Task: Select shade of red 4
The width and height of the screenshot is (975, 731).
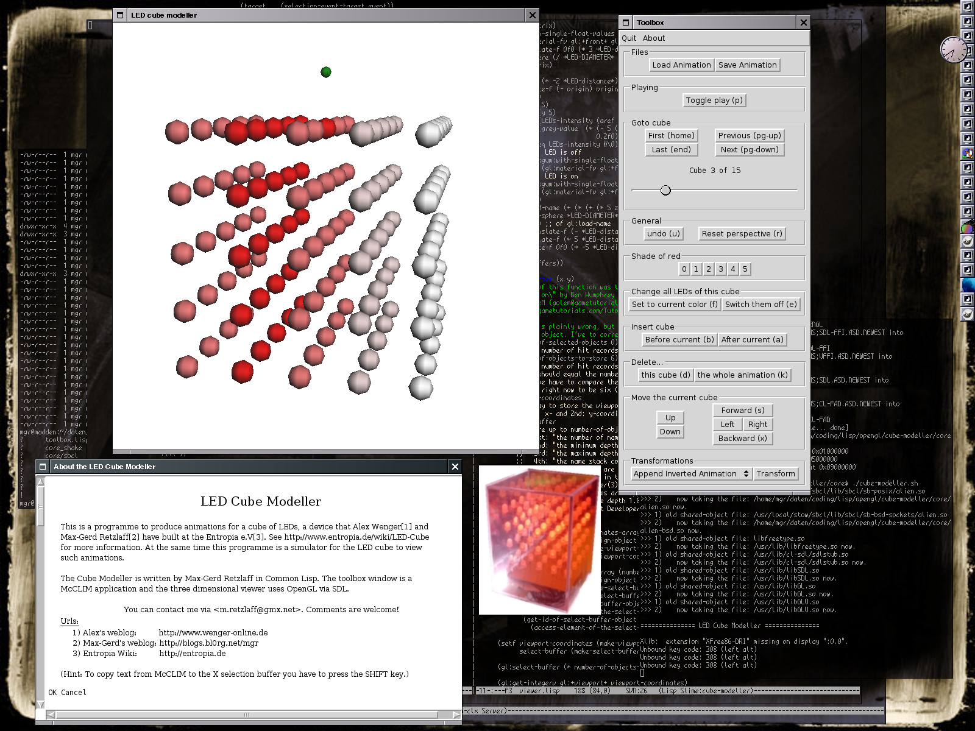Action: click(x=732, y=269)
